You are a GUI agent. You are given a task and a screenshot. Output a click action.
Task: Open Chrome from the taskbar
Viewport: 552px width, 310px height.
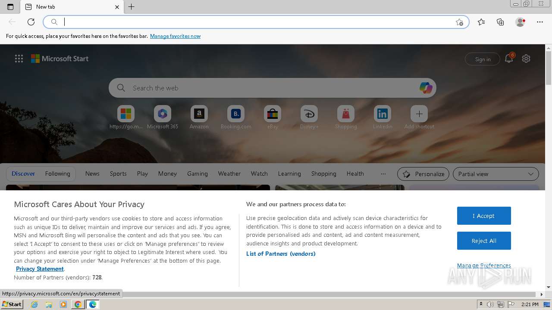(x=78, y=304)
